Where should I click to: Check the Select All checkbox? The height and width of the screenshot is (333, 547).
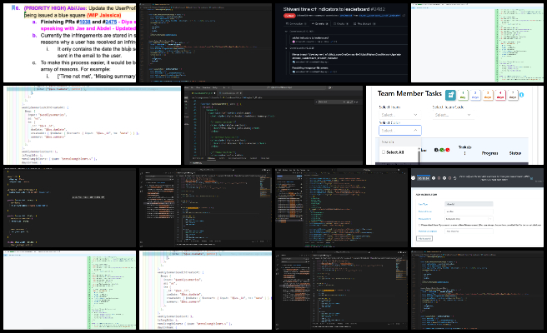[384, 152]
